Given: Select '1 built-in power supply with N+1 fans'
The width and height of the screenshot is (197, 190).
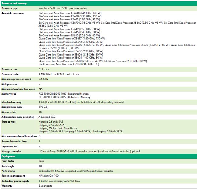Looking at the screenshot, I should coord(59,181).
